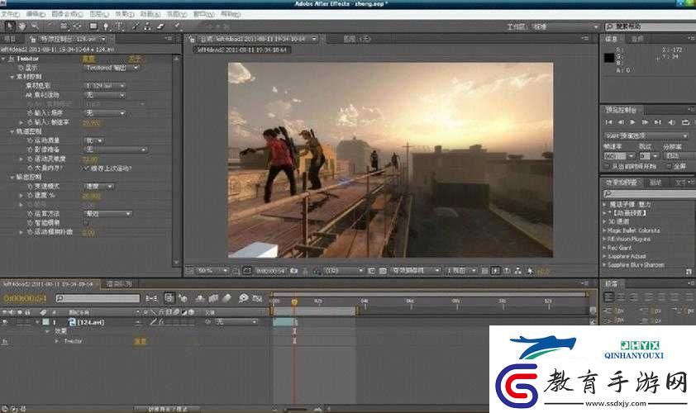Open the 输入:场序 dropdown
The image size is (696, 413).
(x=105, y=113)
